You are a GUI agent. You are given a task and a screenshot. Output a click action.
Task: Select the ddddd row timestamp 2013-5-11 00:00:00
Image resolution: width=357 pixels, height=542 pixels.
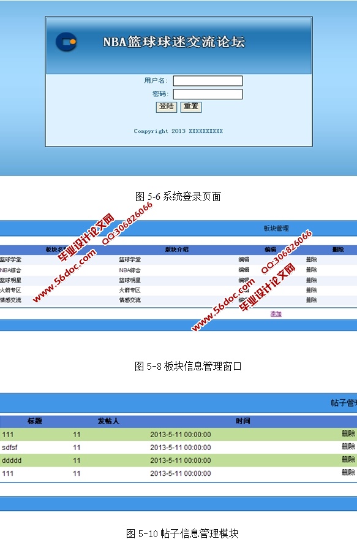click(x=181, y=460)
